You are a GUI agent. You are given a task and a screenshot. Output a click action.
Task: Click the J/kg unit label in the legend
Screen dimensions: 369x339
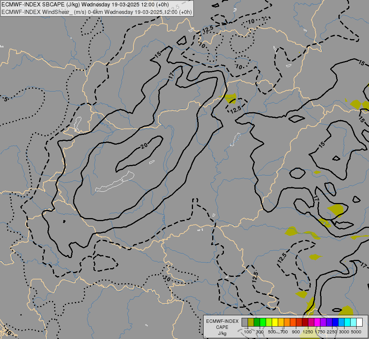[x=222, y=333]
